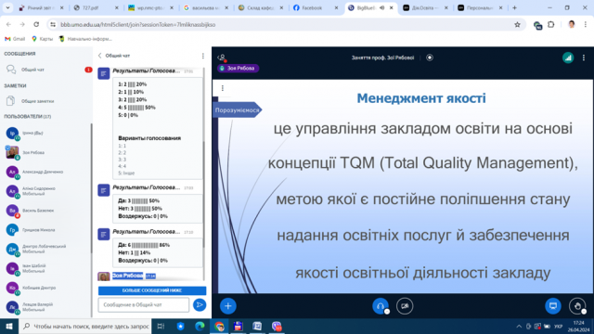
Task: Open the Windows Start menu
Action: tap(9, 326)
